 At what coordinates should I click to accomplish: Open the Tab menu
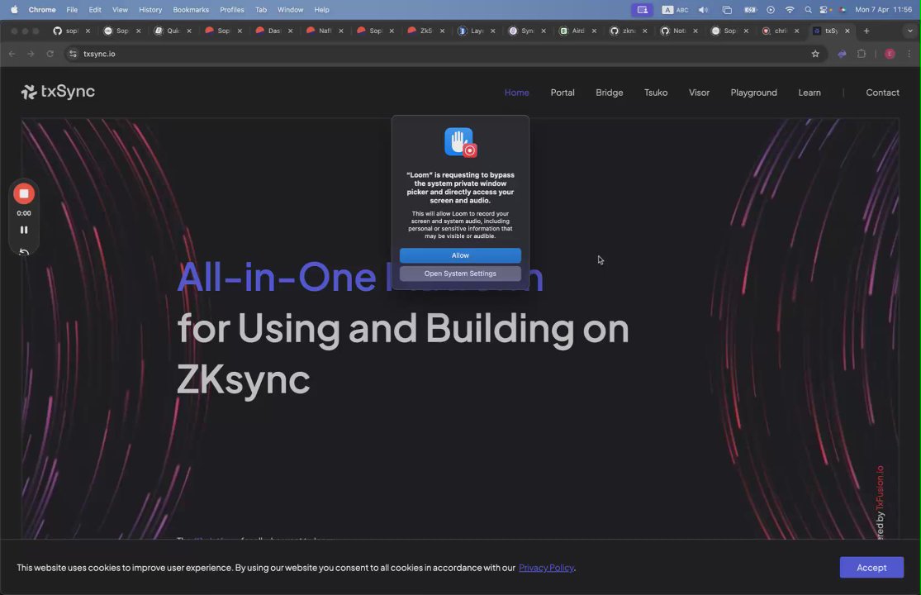pos(261,9)
